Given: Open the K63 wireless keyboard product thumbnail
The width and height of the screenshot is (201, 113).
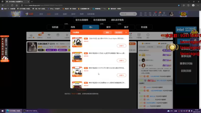Looking at the screenshot, I should click(77, 57).
